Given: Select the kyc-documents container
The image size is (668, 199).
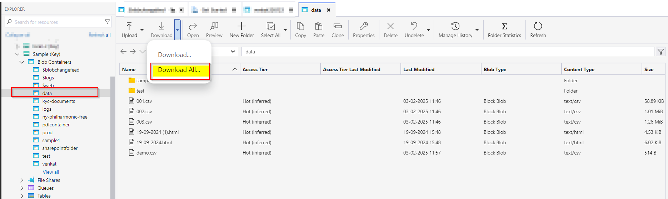Looking at the screenshot, I should (59, 101).
